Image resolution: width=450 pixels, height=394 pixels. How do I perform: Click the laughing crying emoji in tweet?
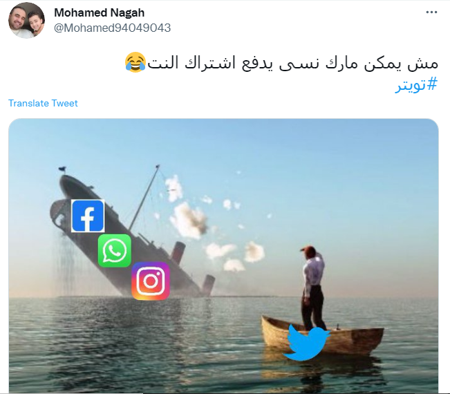click(135, 62)
